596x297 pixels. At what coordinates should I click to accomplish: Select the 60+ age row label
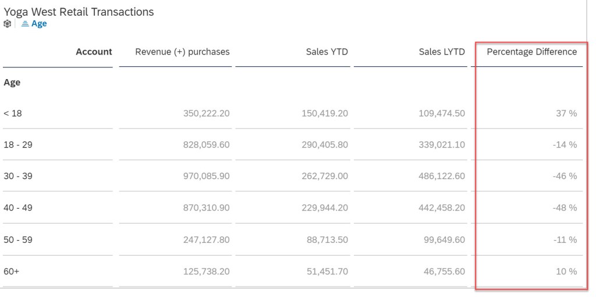pyautogui.click(x=12, y=271)
